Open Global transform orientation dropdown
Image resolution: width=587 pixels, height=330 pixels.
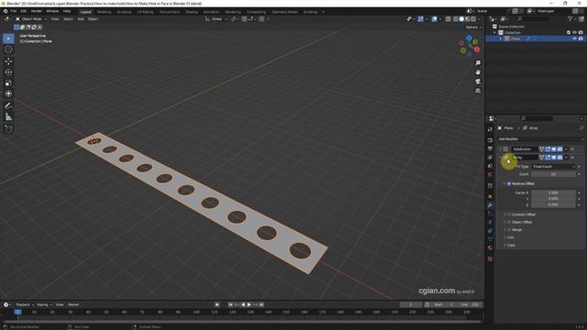point(216,18)
